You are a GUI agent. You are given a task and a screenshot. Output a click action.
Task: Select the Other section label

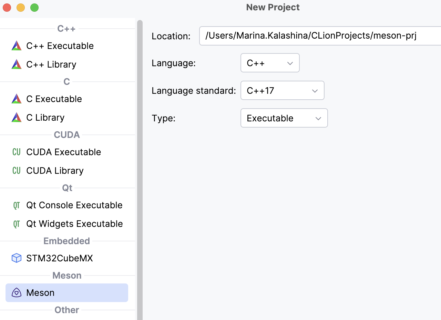click(x=66, y=310)
